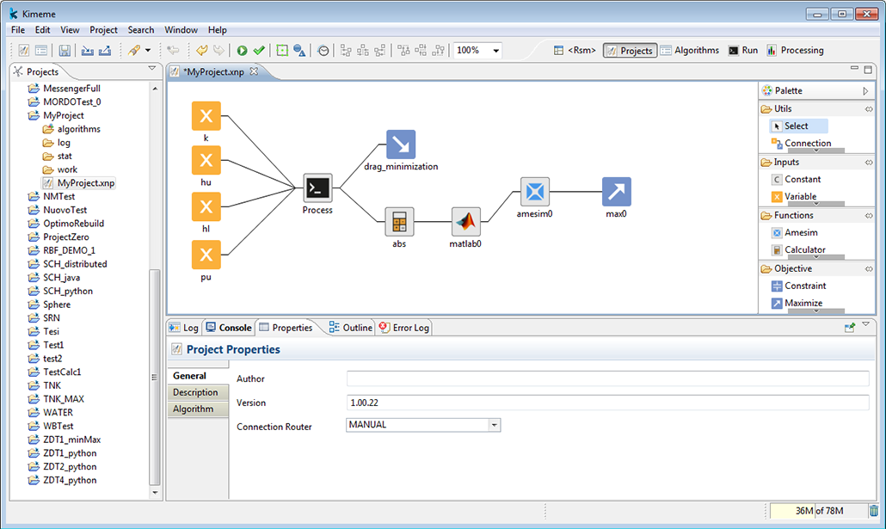This screenshot has width=886, height=529.
Task: Open the Run perspective
Action: (x=743, y=50)
